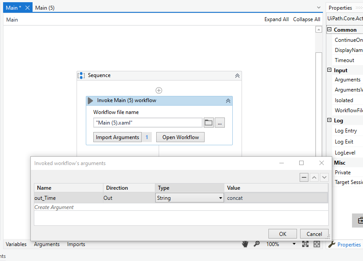Click the Value column header
This screenshot has height=261, width=363.
276,188
